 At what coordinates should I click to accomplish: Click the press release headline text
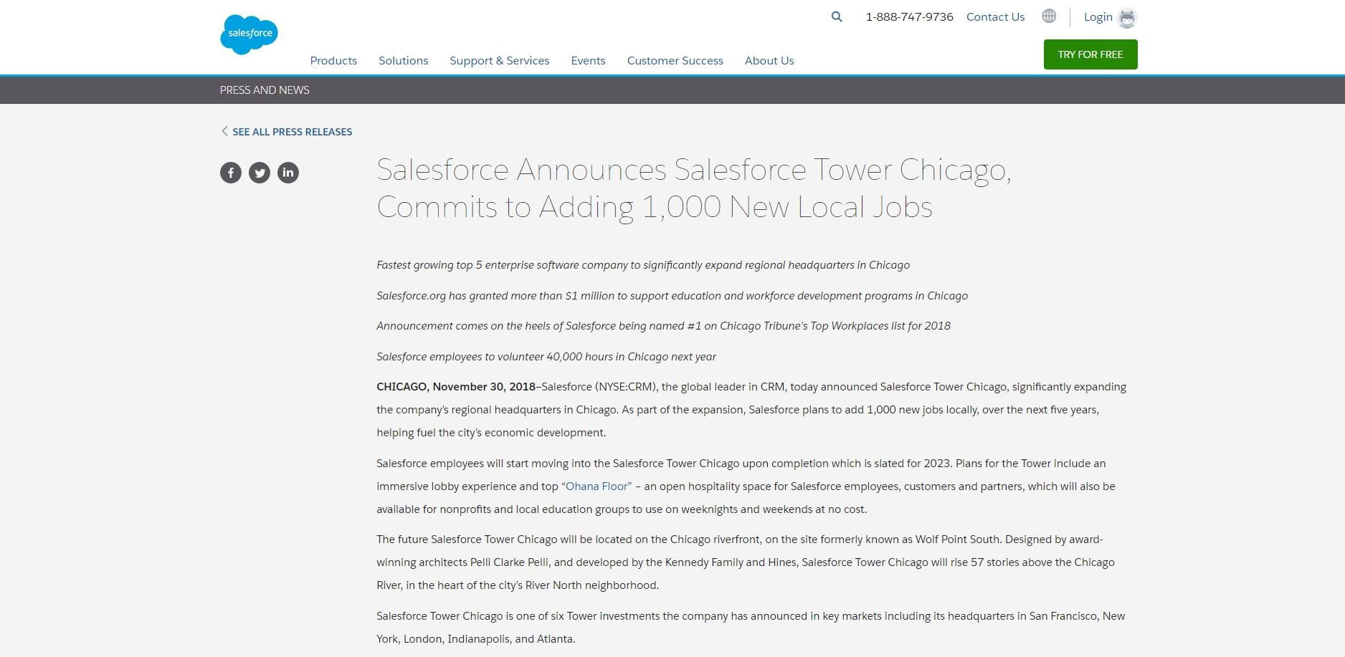click(x=693, y=188)
